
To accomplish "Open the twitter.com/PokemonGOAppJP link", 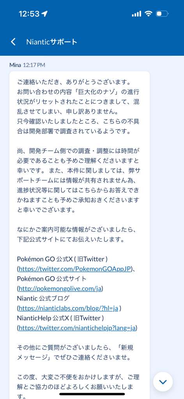I will coord(75,269).
